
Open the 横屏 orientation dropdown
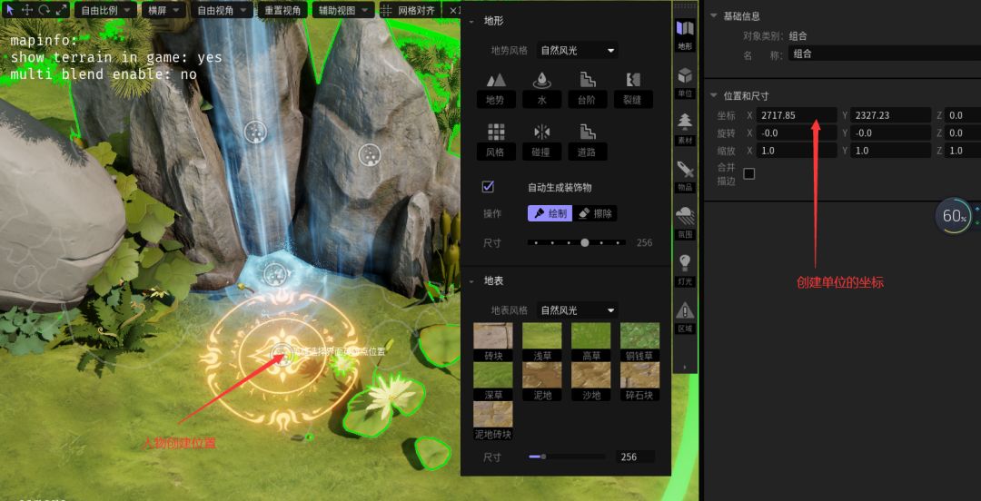pyautogui.click(x=163, y=10)
